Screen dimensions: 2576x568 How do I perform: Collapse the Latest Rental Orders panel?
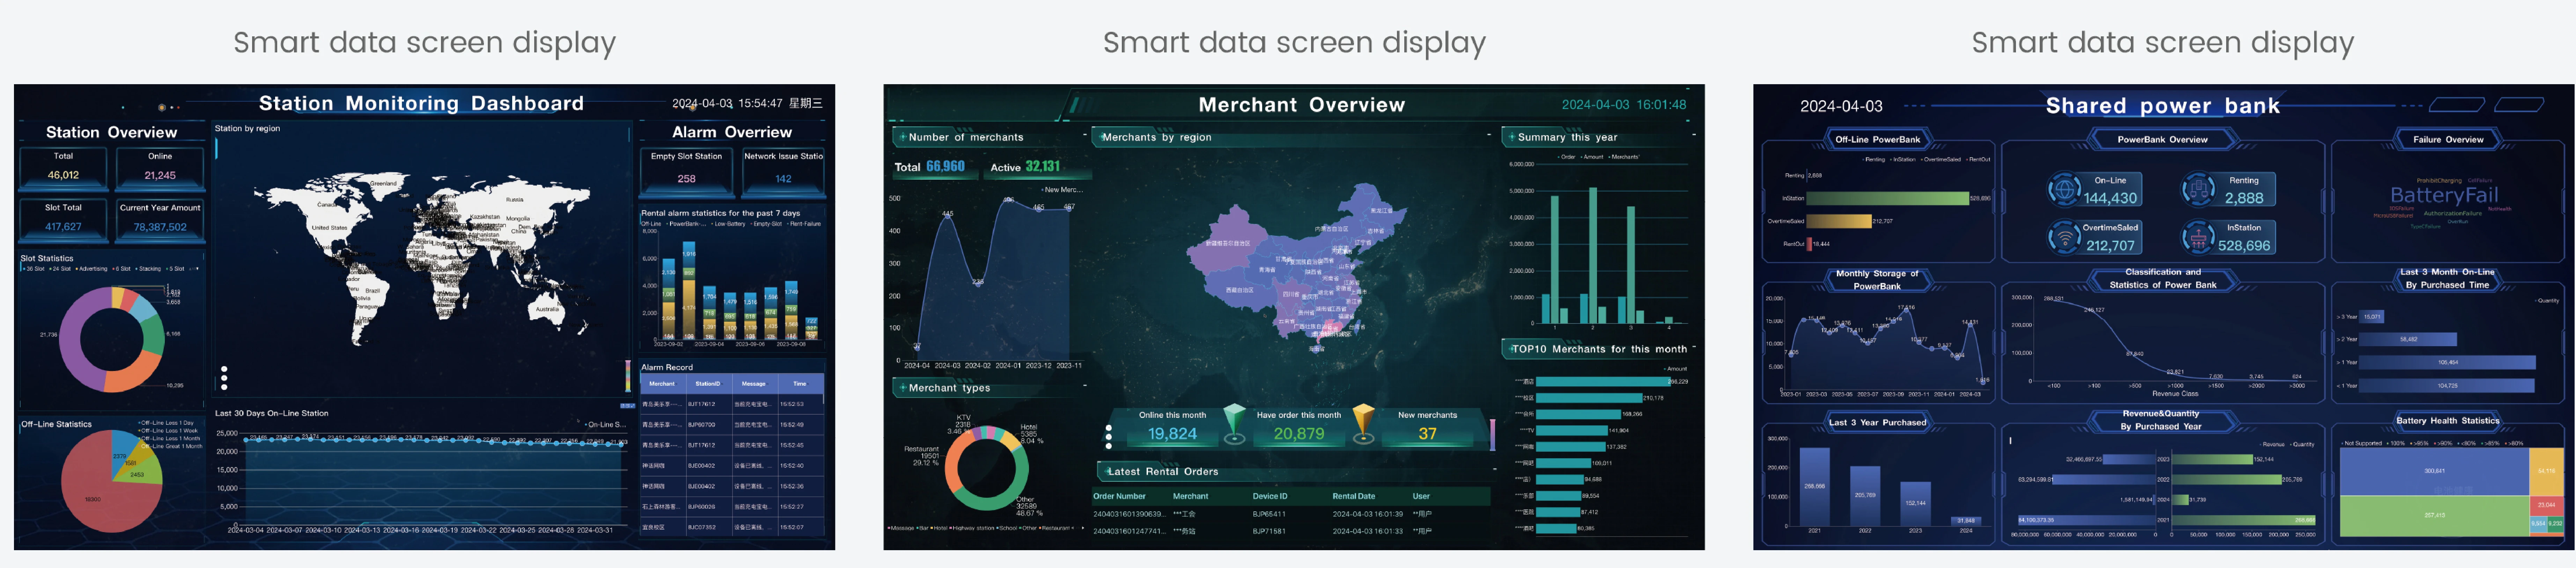click(x=1495, y=469)
